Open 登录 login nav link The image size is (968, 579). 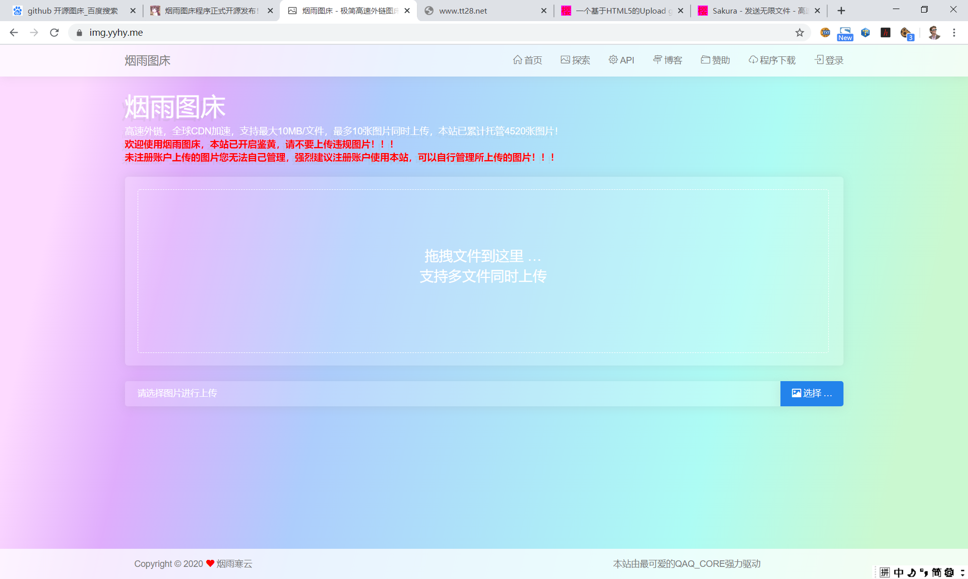(829, 60)
